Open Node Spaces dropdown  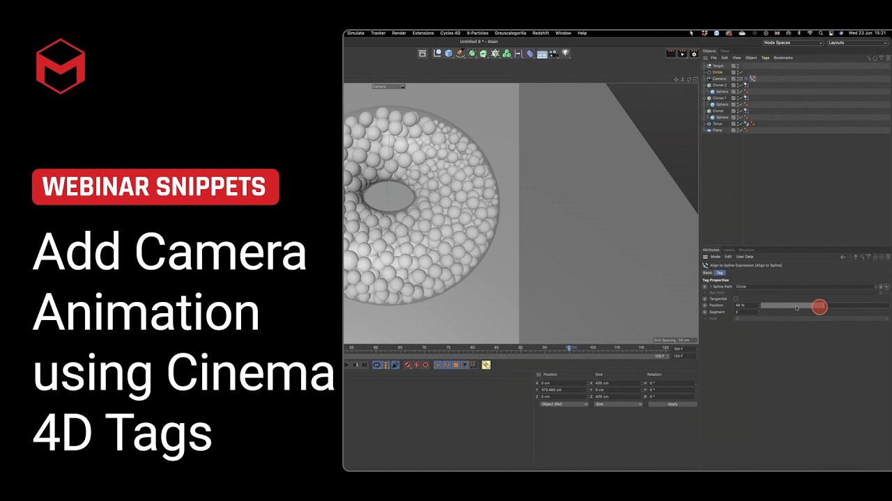click(793, 42)
